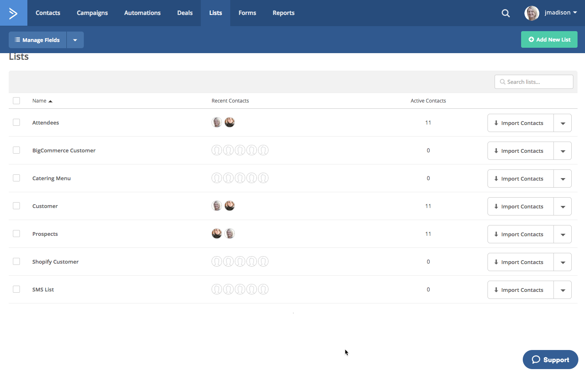Click last placeholder avatar in Shopify Customer row
The width and height of the screenshot is (585, 372).
click(263, 262)
